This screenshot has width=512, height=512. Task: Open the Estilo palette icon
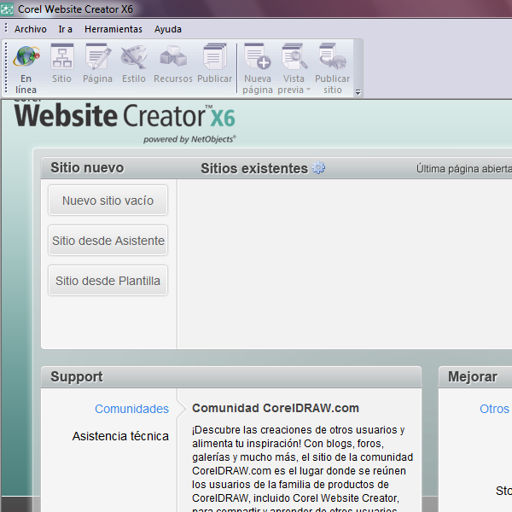[134, 57]
